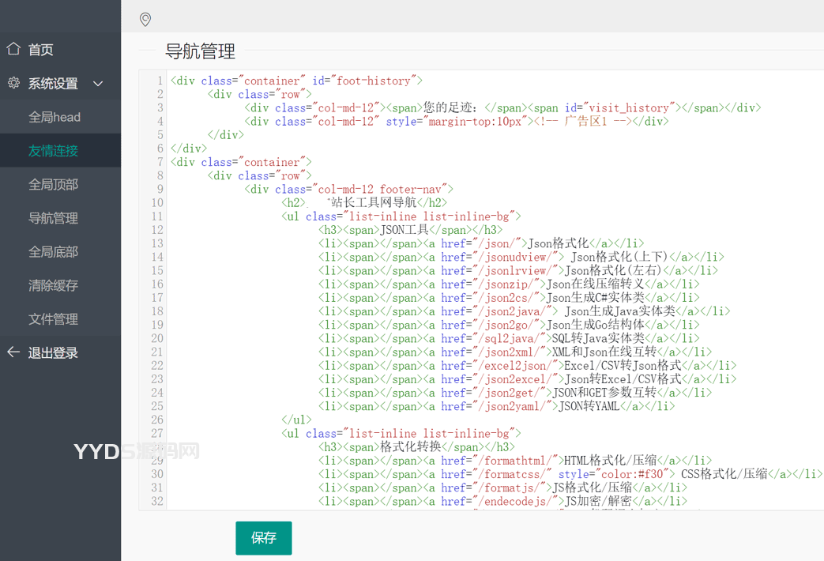The width and height of the screenshot is (824, 561).
Task: Click the 导航管理 page heading
Action: (200, 52)
